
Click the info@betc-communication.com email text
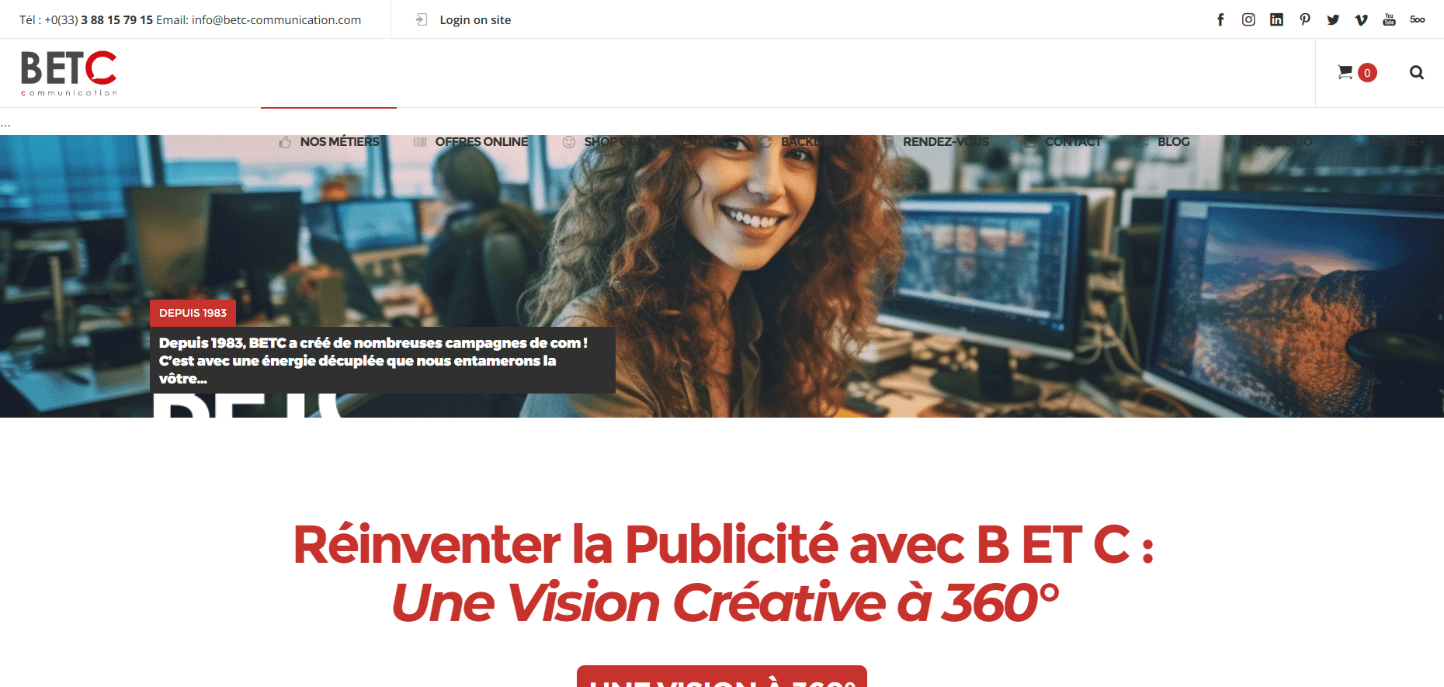click(276, 19)
